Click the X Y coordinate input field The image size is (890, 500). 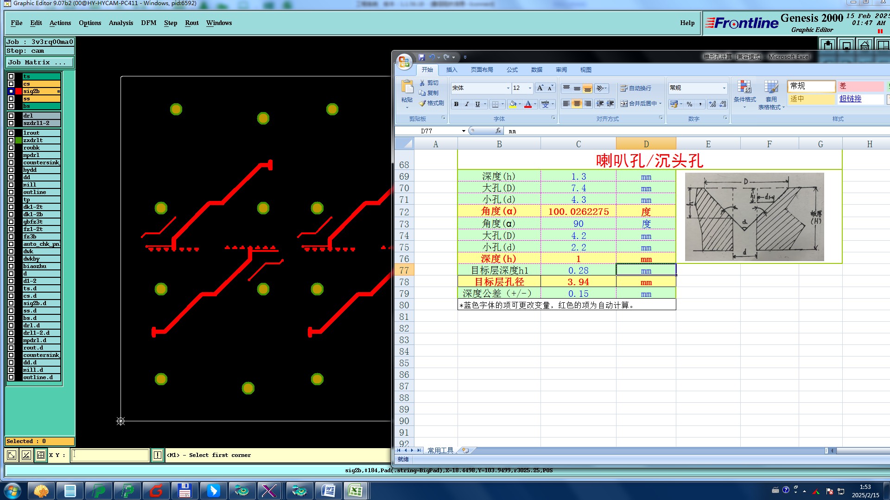click(110, 455)
